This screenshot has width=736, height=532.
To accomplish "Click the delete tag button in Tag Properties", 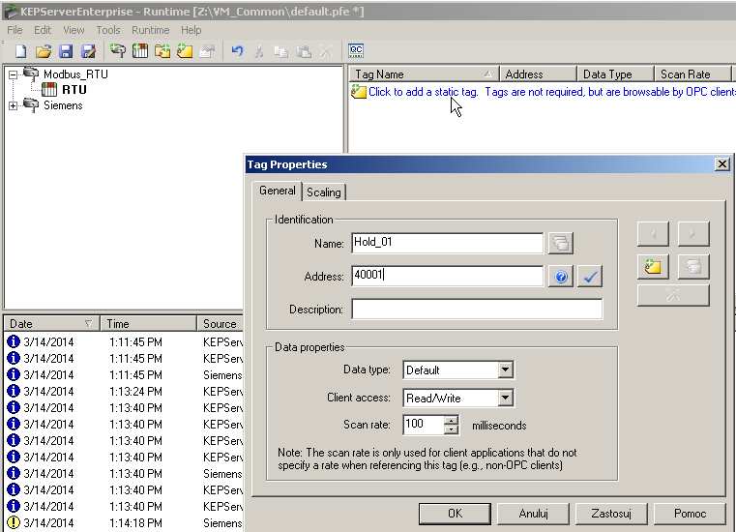I will (x=673, y=296).
